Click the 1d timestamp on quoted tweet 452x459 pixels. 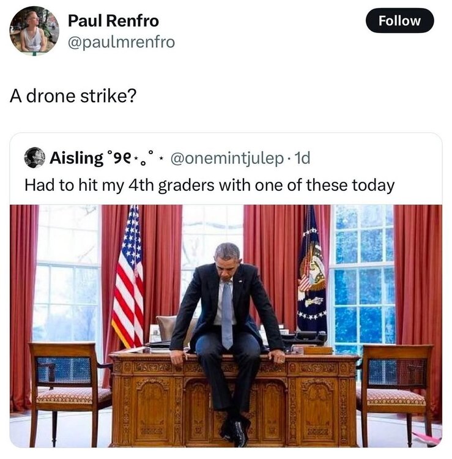[x=302, y=159]
